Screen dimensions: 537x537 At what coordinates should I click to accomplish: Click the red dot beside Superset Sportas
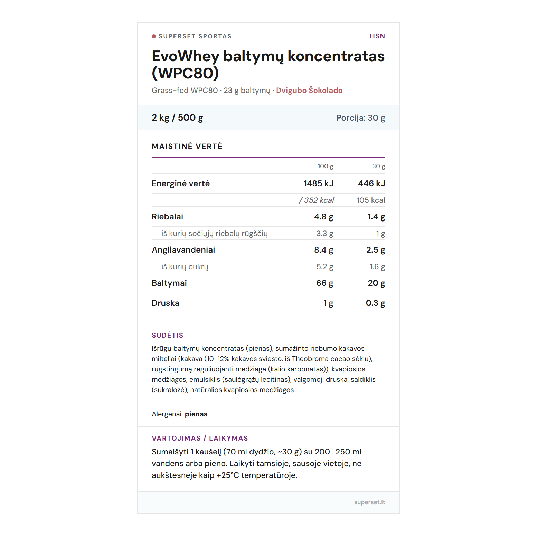154,36
